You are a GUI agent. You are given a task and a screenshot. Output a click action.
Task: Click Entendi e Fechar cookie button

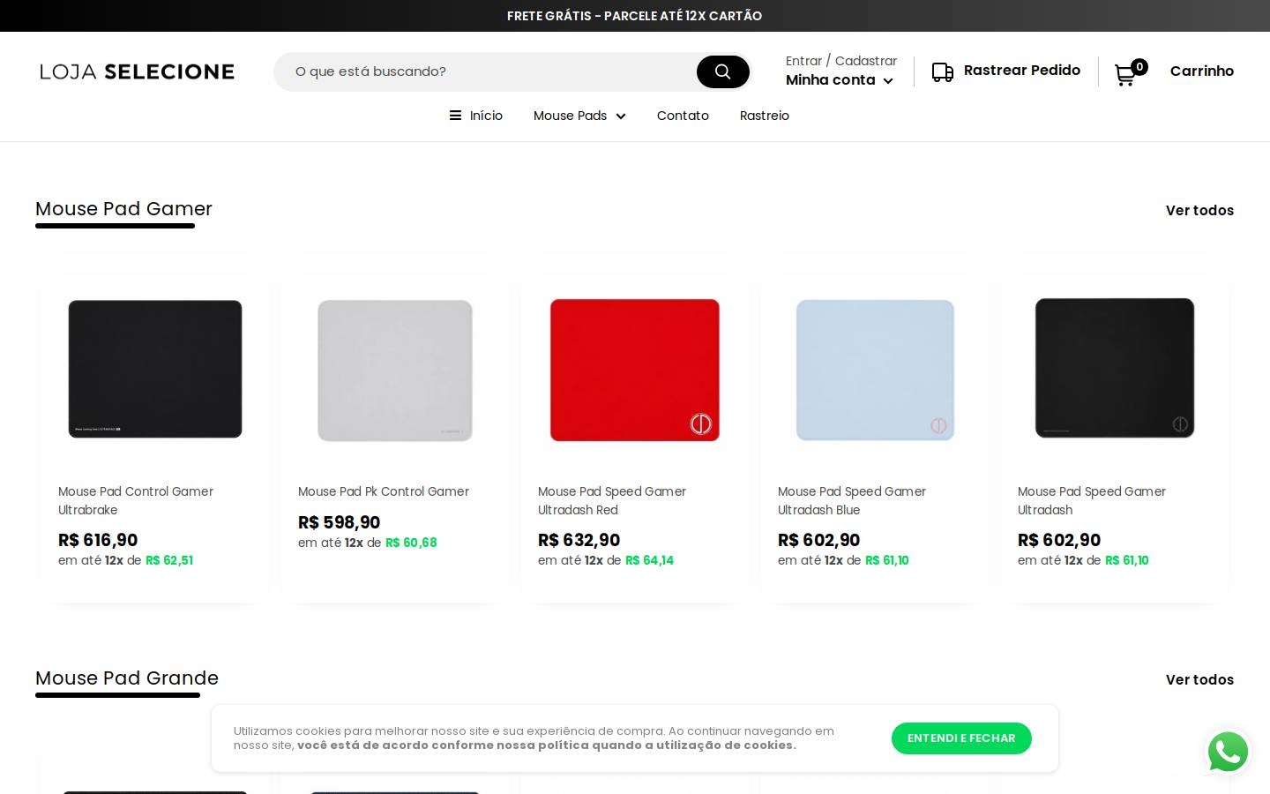click(x=961, y=738)
